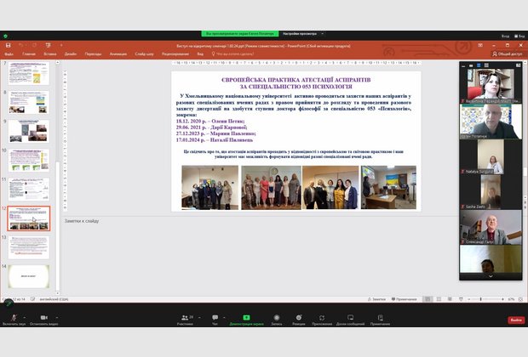Select slide 13 thumbnail

click(x=29, y=247)
